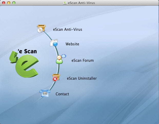The height and width of the screenshot is (124, 159).
Task: Launch the eScan Uninstaller red X icon
Action: click(56, 78)
